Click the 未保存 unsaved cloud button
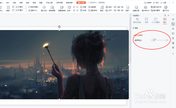Screen dimensions: 176x108 click(148, 3)
